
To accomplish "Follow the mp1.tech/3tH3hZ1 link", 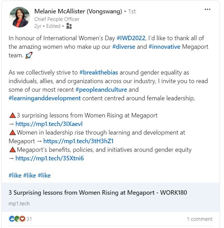I will (79, 141).
